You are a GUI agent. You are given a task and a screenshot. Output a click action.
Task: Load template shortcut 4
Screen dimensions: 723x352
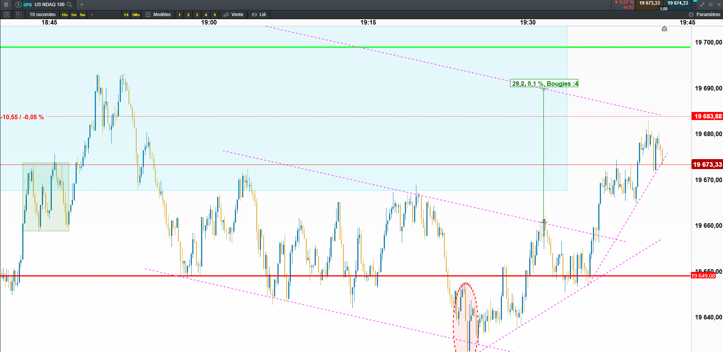pyautogui.click(x=206, y=15)
